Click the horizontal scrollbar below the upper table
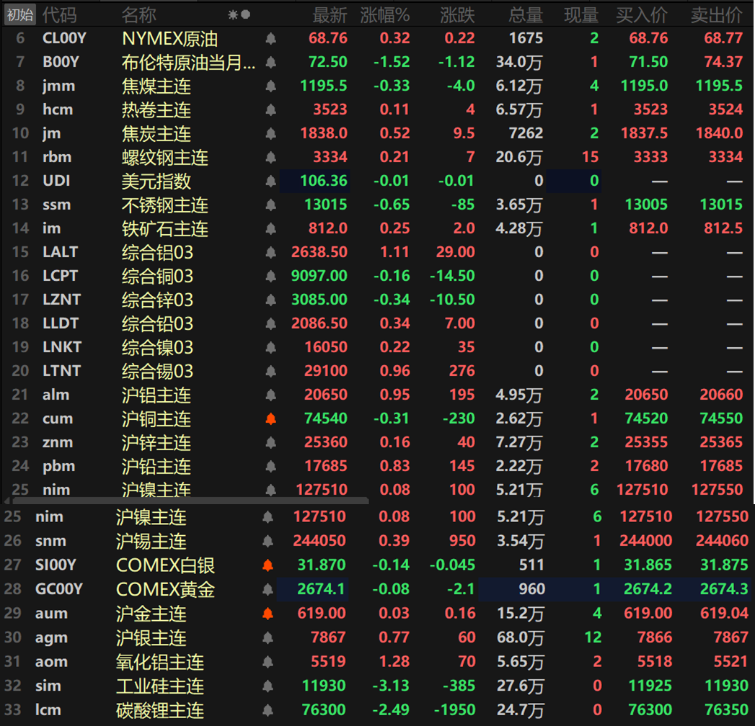The width and height of the screenshot is (755, 726). [x=191, y=500]
